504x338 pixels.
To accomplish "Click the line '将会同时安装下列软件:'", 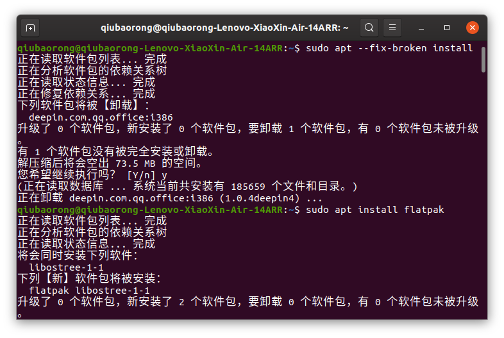I will [78, 255].
